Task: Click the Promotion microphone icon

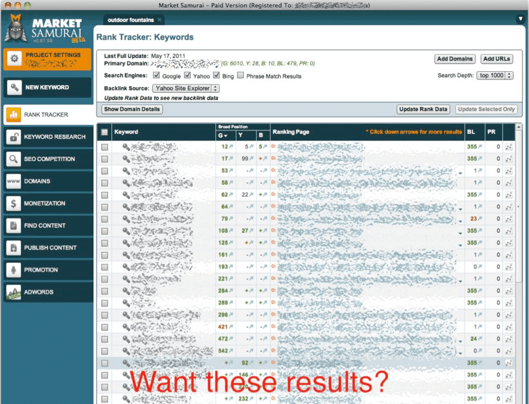Action: coord(14,270)
